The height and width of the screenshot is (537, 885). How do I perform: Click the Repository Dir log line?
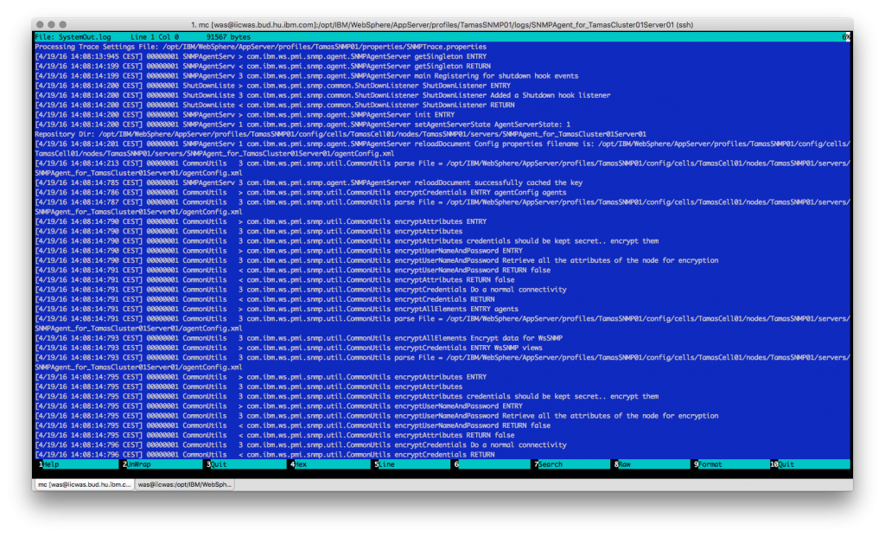(x=340, y=134)
